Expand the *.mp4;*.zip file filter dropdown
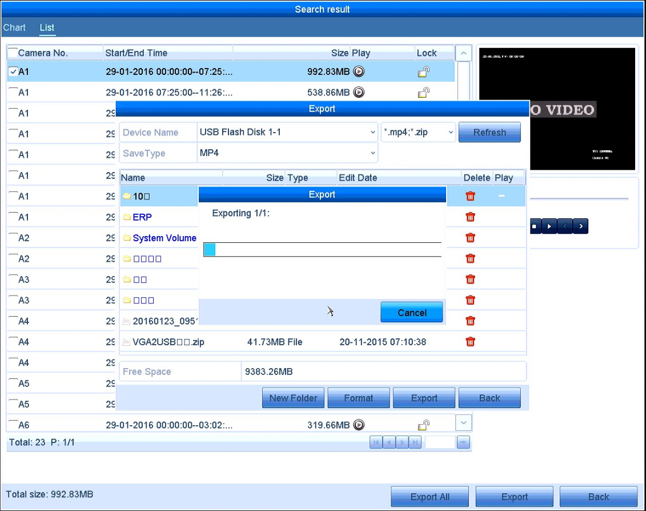Viewport: 646px width, 511px height. 418,133
